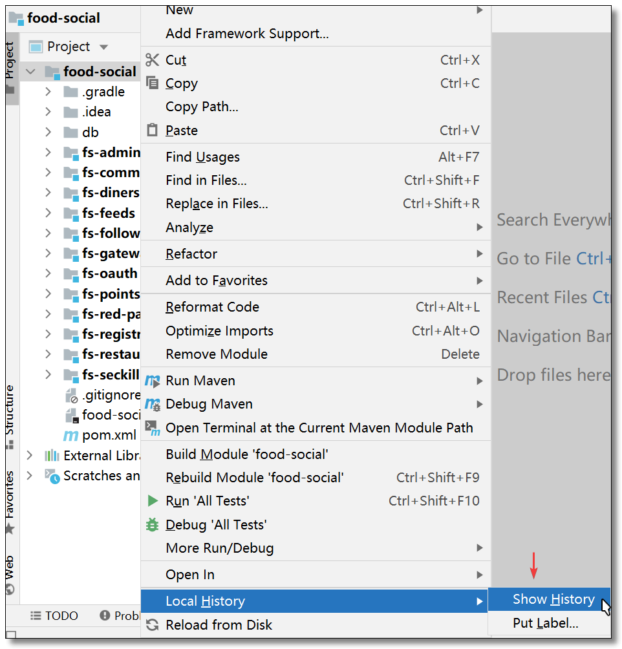Click the Run Maven icon
Screen dimensions: 622x649
(153, 380)
